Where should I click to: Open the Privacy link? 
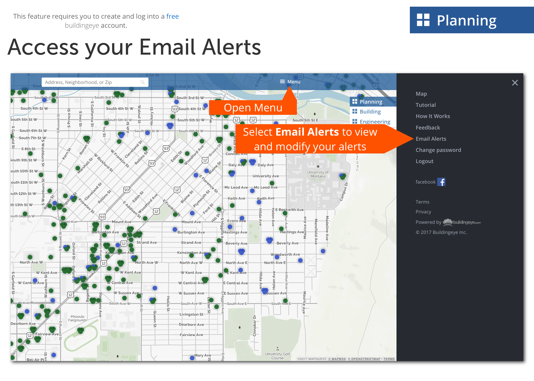tap(423, 212)
